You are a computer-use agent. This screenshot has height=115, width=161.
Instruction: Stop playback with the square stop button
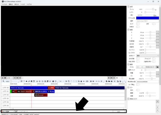click(x=5, y=78)
